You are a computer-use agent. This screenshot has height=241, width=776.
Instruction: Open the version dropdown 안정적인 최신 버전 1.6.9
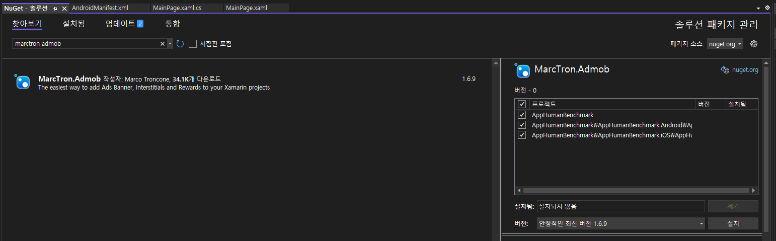pos(620,223)
